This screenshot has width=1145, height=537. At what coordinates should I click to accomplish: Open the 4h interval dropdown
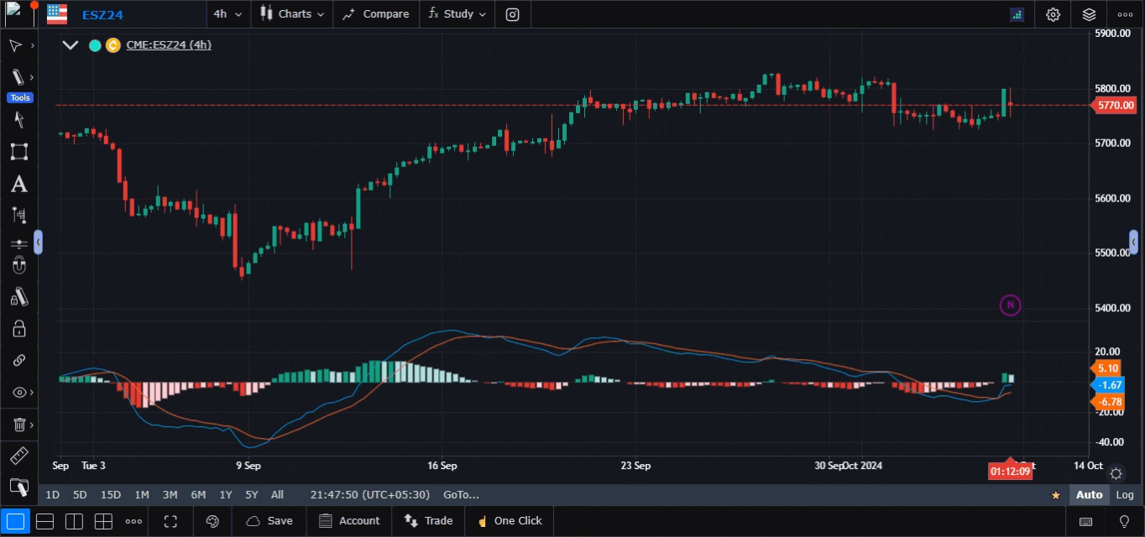pyautogui.click(x=227, y=14)
